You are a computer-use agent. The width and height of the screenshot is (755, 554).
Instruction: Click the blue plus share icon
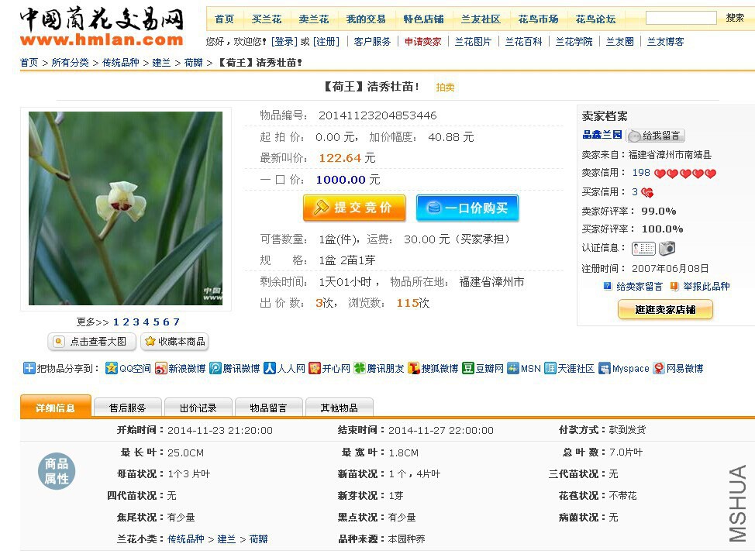click(29, 368)
